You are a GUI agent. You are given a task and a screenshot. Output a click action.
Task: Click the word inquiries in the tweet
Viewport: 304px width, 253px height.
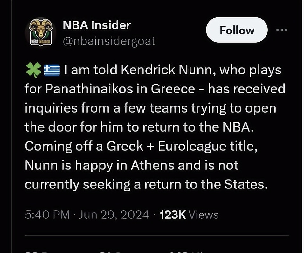pyautogui.click(x=51, y=108)
